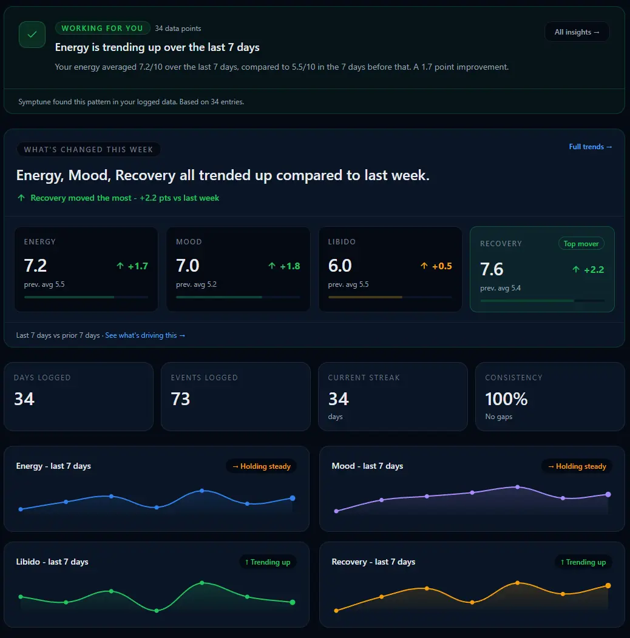Click the WORKING FOR YOU badge
The width and height of the screenshot is (630, 638).
[x=103, y=28]
